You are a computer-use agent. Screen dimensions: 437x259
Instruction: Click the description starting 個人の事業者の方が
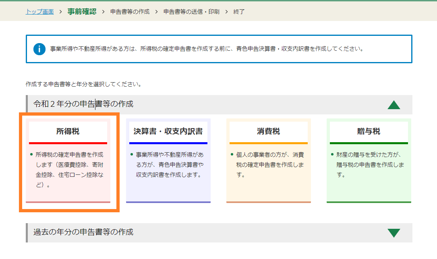pos(270,165)
